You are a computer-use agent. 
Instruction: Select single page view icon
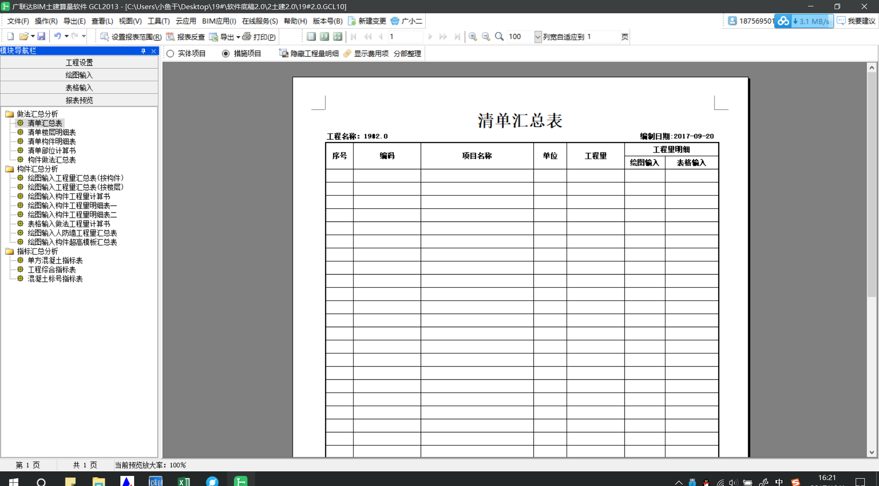click(311, 37)
